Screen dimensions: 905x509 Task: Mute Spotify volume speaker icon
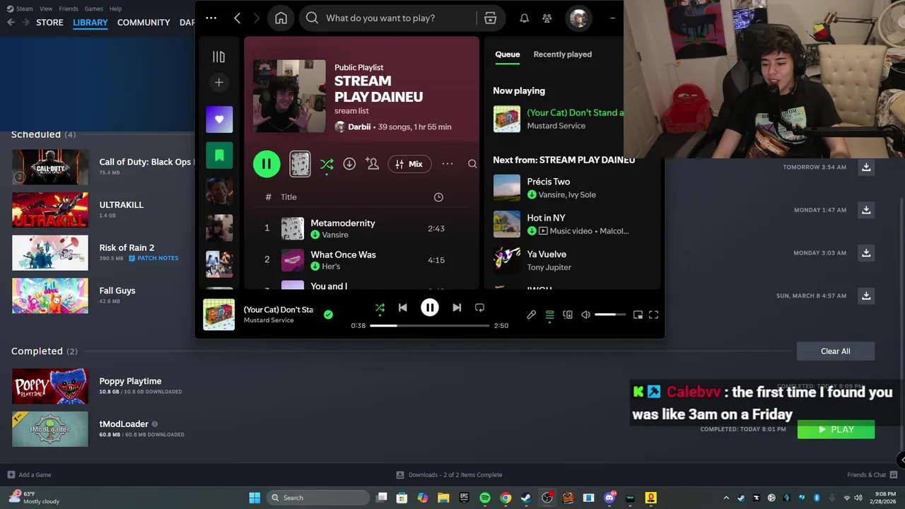click(585, 315)
